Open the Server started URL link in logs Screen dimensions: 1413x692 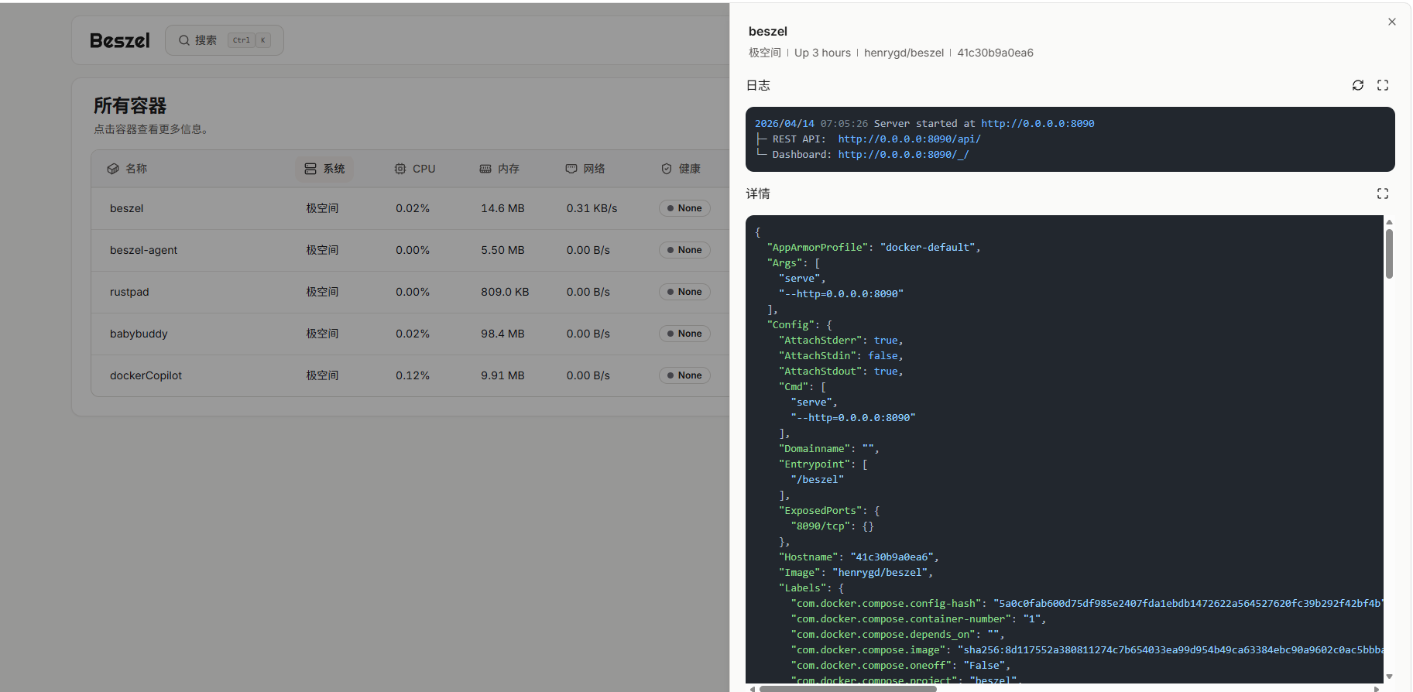pos(1037,124)
